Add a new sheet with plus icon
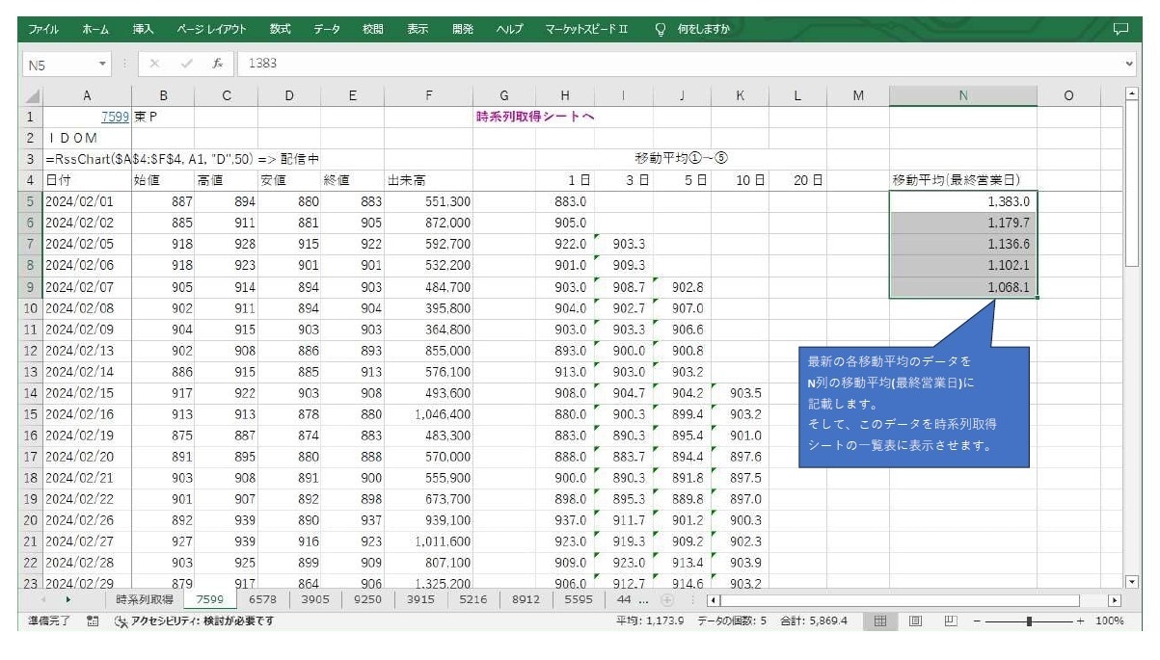Screen dimensions: 1160x660 tap(666, 599)
